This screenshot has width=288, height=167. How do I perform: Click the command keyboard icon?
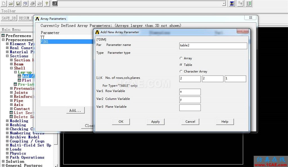[55, 3]
